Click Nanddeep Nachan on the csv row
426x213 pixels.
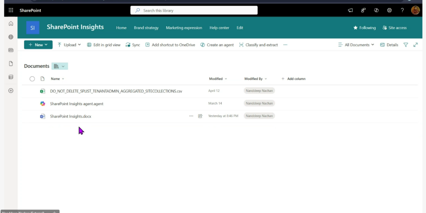(x=259, y=91)
